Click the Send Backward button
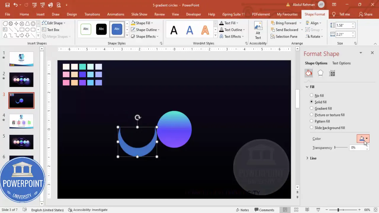 pyautogui.click(x=284, y=30)
